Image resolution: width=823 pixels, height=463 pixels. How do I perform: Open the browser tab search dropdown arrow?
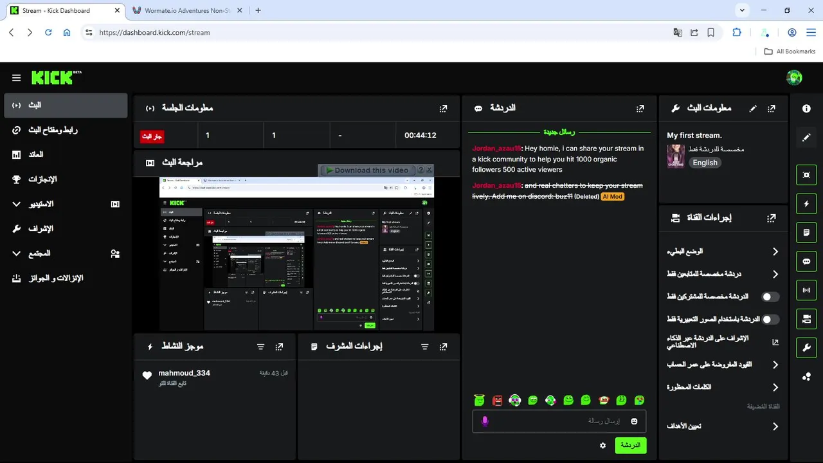pyautogui.click(x=743, y=10)
